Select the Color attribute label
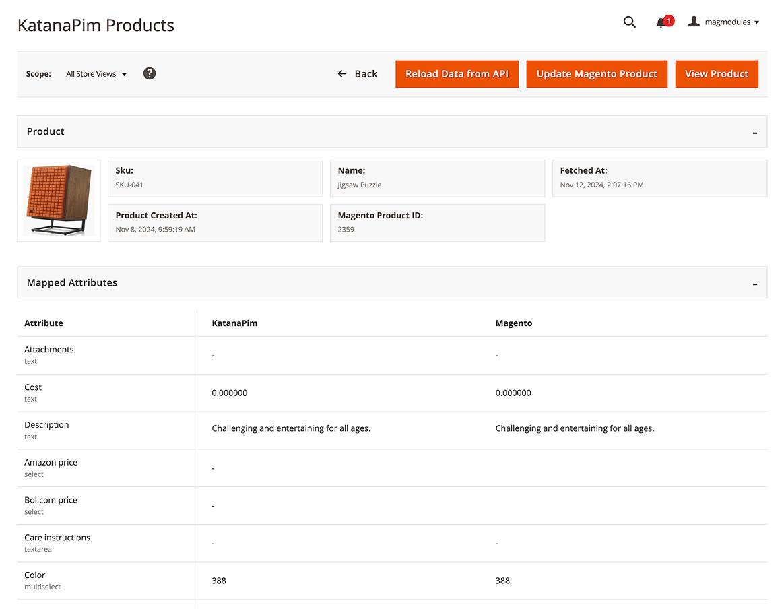 click(35, 575)
